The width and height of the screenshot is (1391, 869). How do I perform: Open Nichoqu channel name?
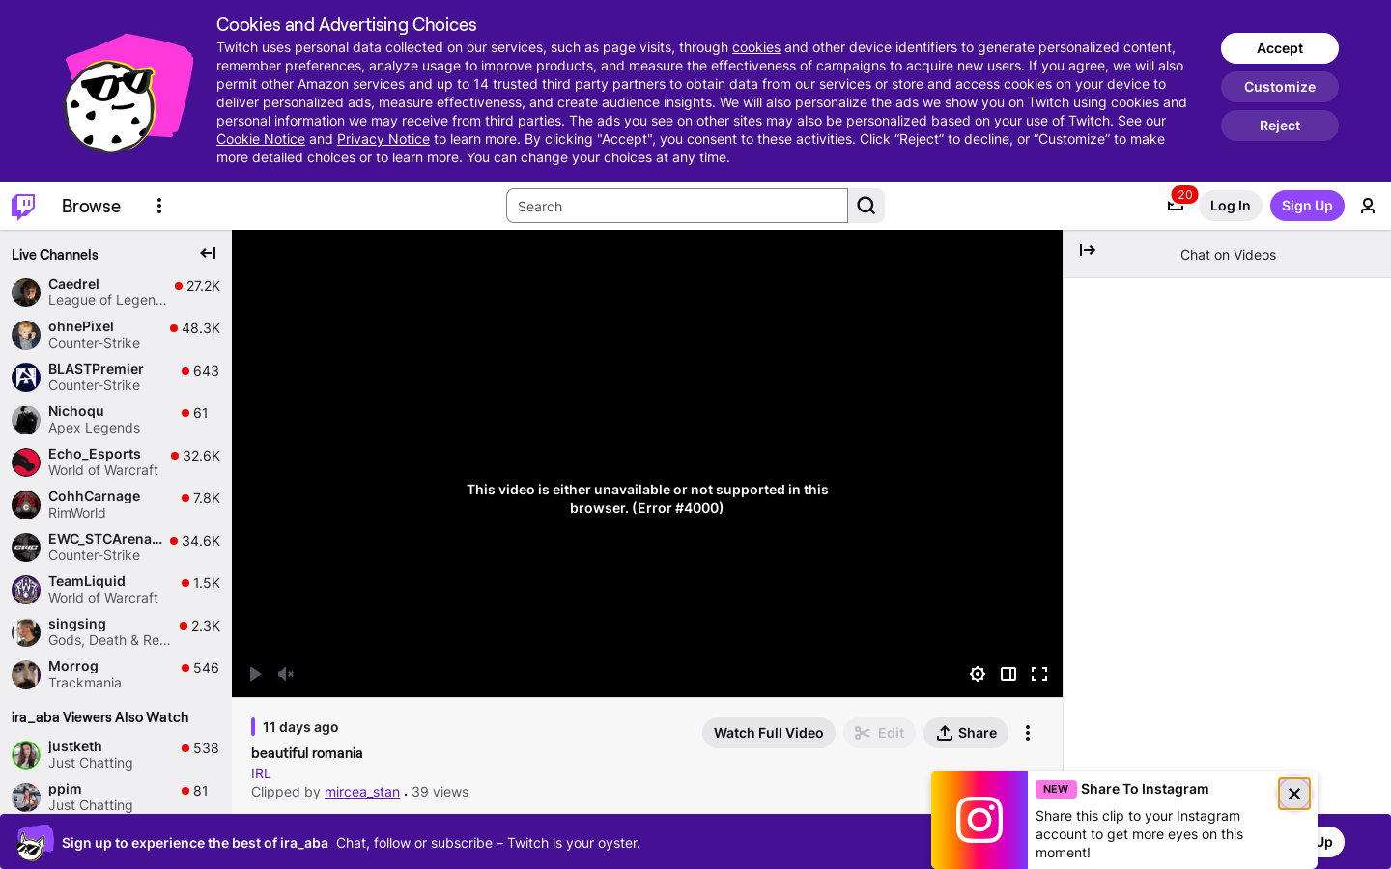tap(76, 411)
